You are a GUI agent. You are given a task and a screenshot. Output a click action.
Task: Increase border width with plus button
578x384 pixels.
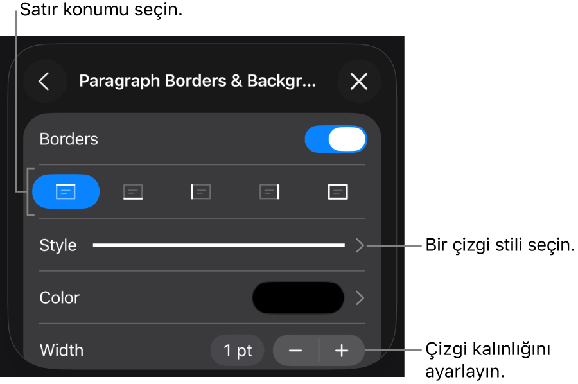coord(342,351)
